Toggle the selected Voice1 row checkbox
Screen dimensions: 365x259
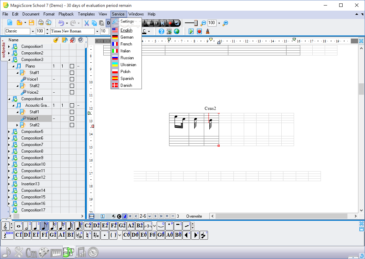coord(72,118)
